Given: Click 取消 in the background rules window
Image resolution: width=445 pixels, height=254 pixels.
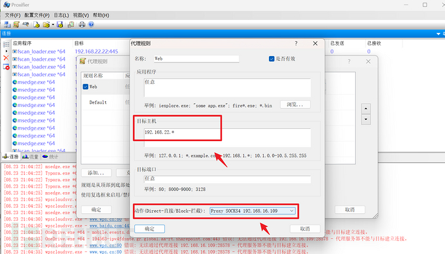Looking at the screenshot, I should pyautogui.click(x=350, y=210).
